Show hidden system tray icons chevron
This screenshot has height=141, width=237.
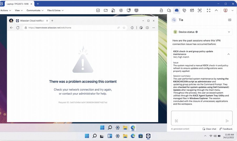tap(205, 136)
